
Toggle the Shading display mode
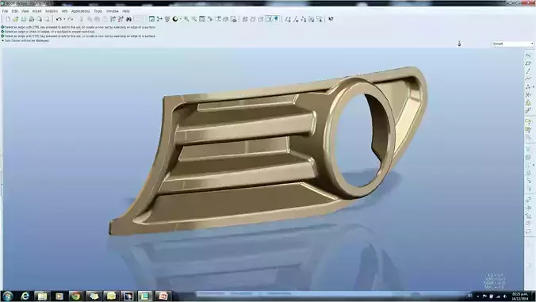click(x=269, y=19)
